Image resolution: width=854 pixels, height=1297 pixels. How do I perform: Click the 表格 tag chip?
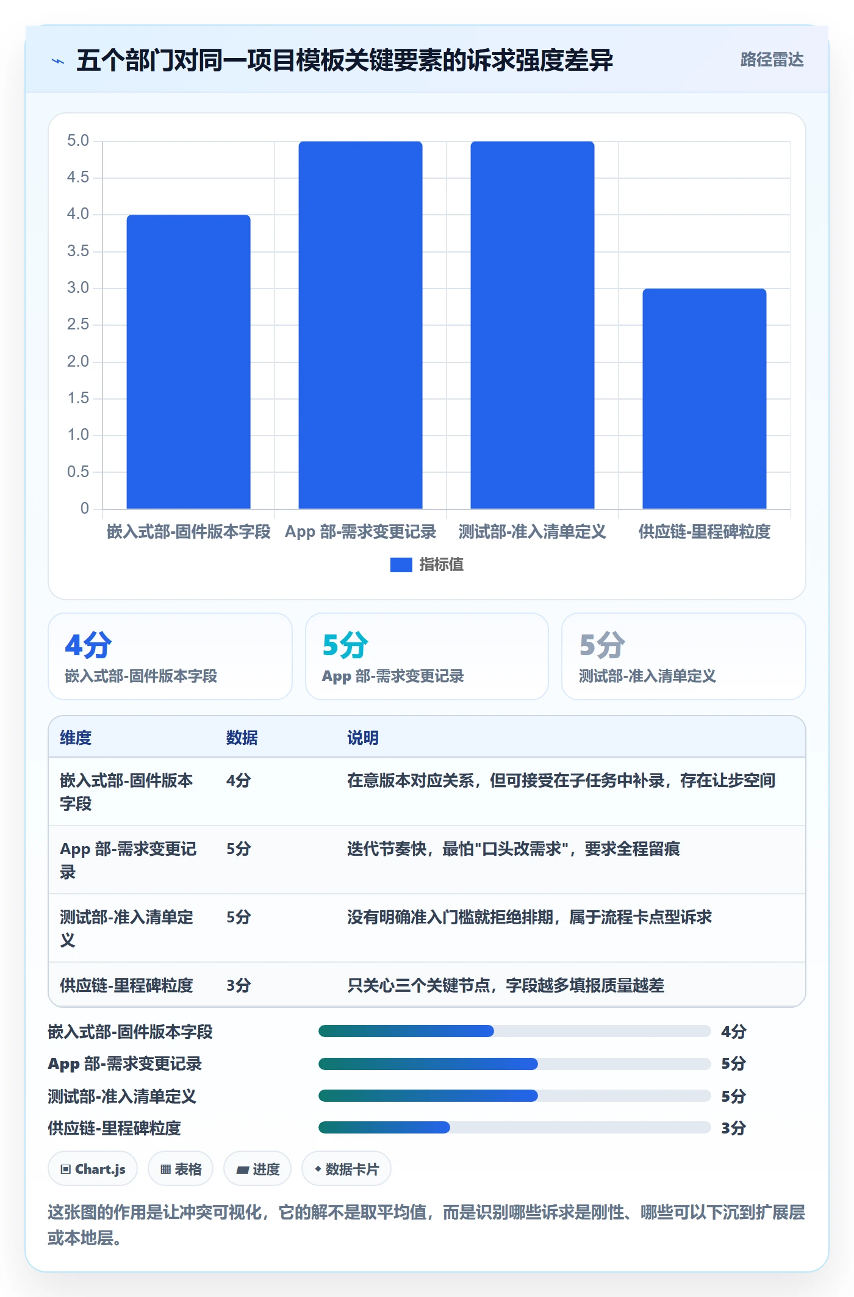181,1169
